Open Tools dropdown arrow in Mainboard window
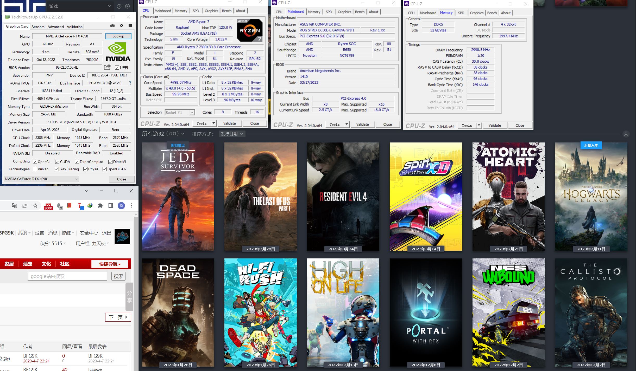Screen dimensions: 636x371 (347, 124)
